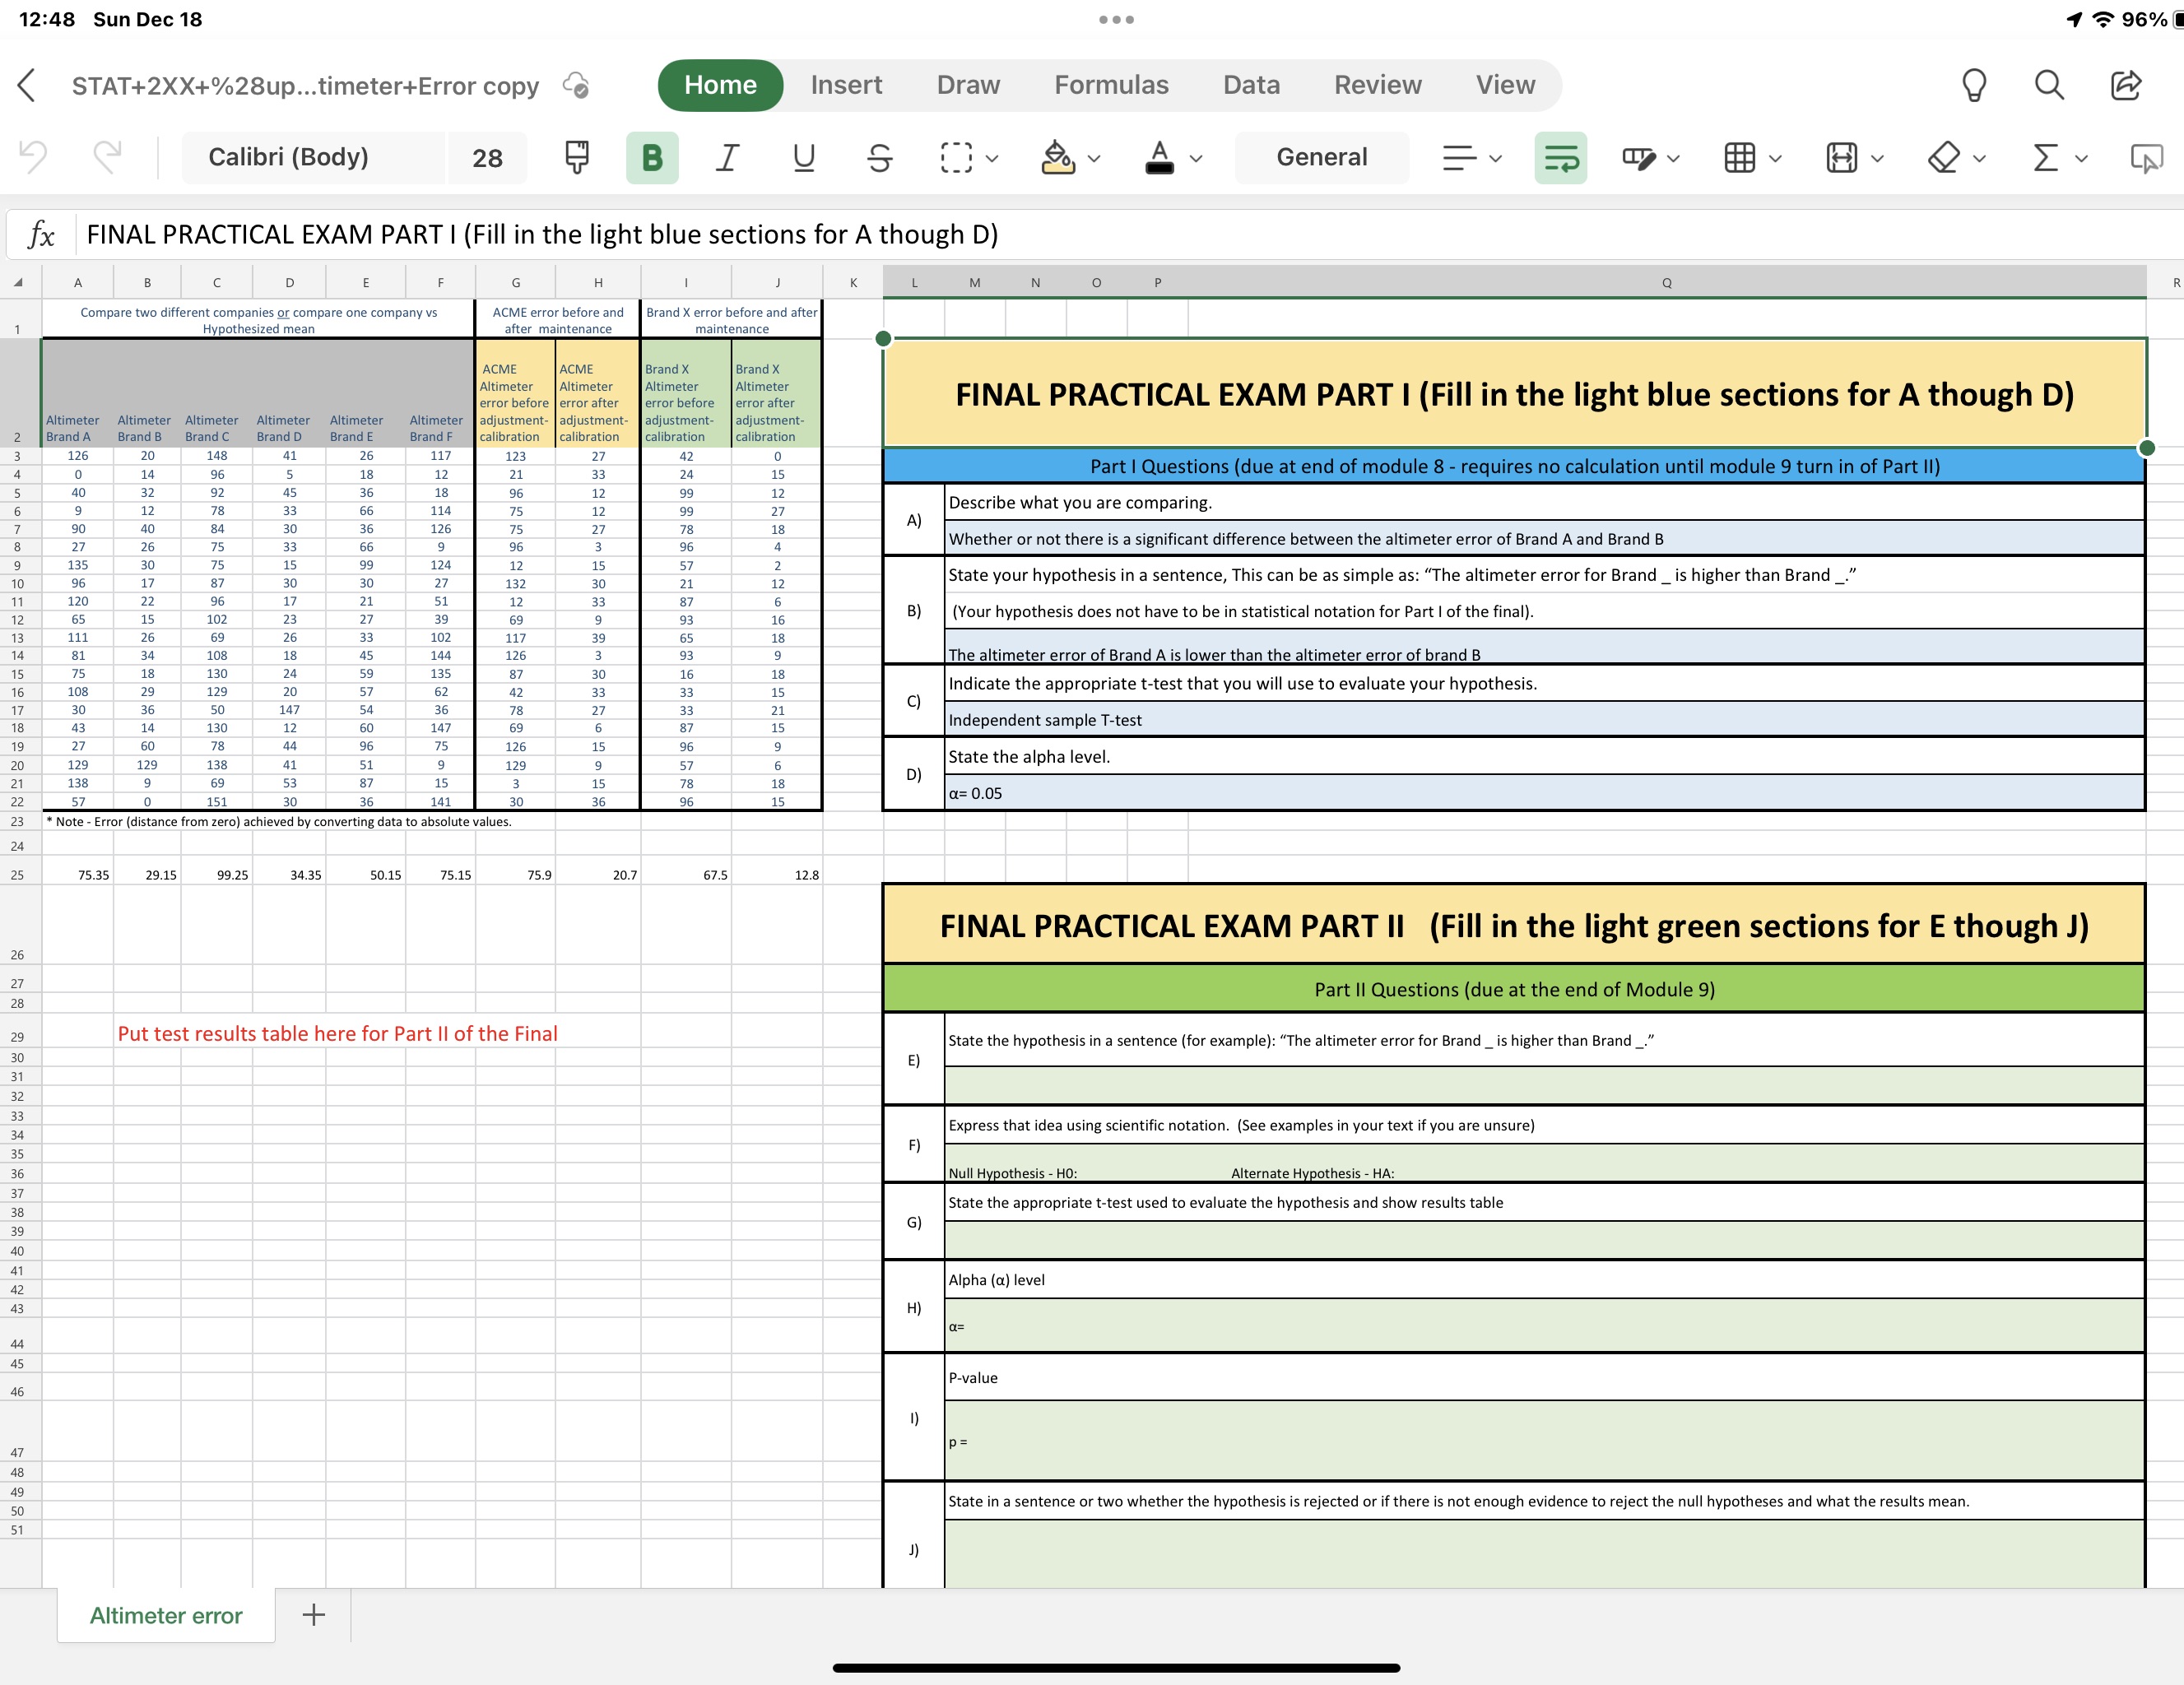Click the font color A swatch
This screenshot has width=2184, height=1685.
[x=1159, y=157]
